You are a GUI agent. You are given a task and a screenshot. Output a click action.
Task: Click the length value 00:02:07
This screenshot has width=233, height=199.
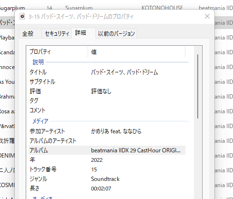click(x=101, y=189)
